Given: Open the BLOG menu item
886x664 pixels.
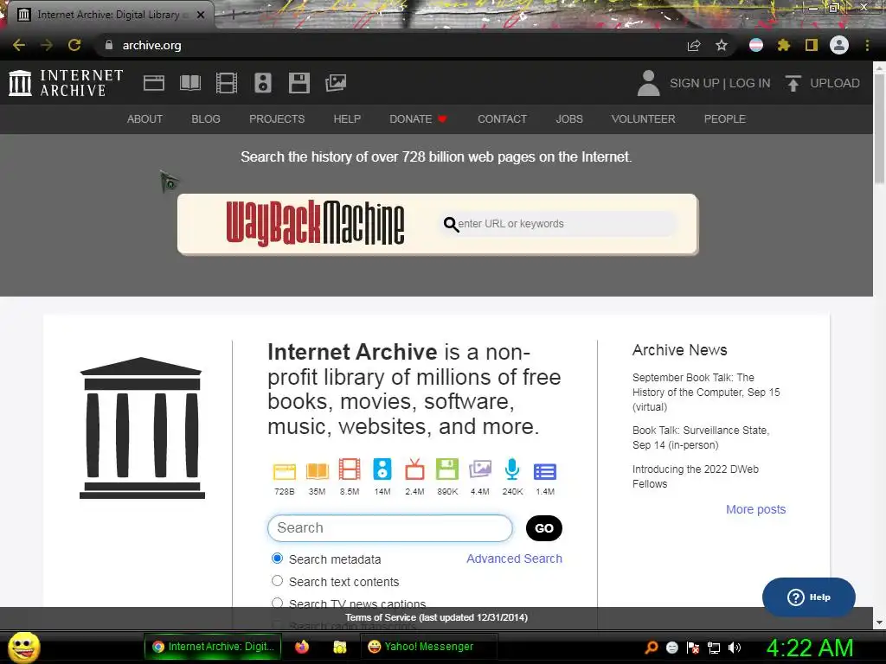Looking at the screenshot, I should [x=206, y=119].
